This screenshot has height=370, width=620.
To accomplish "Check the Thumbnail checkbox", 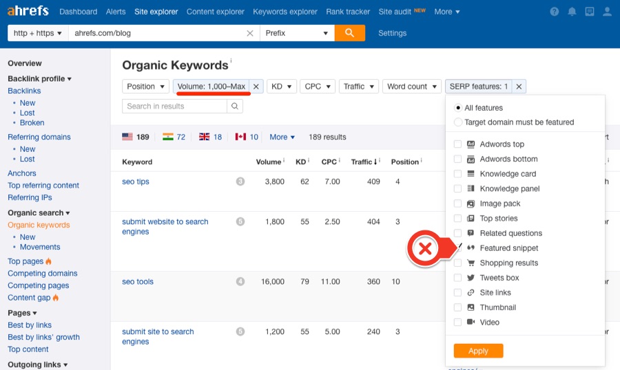I will [457, 307].
